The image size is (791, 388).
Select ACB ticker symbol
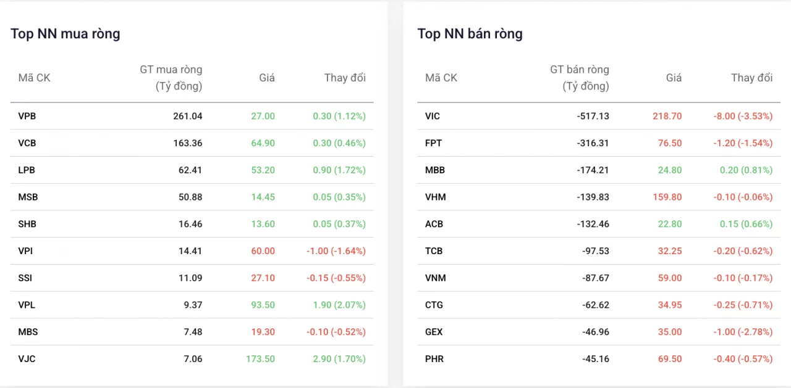tap(434, 225)
